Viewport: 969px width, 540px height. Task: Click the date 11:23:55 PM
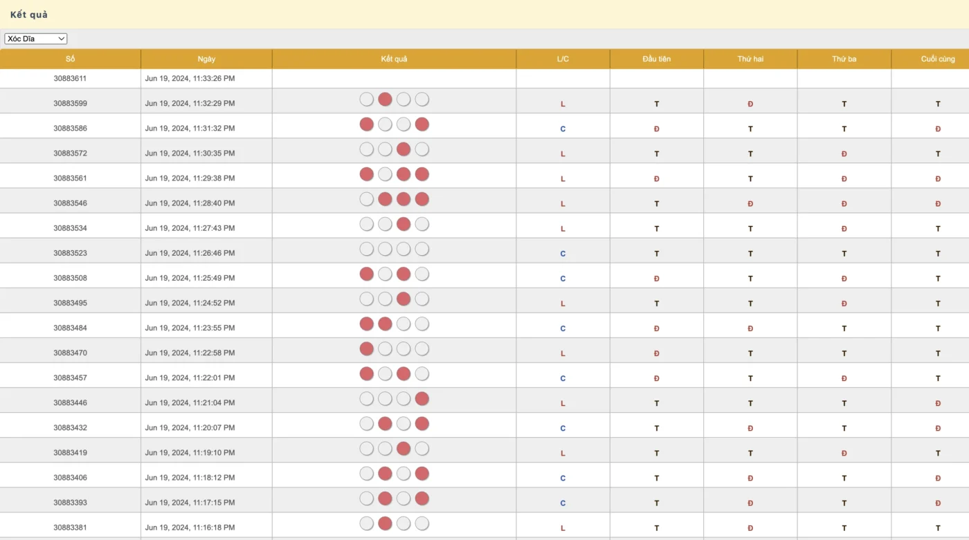point(190,328)
